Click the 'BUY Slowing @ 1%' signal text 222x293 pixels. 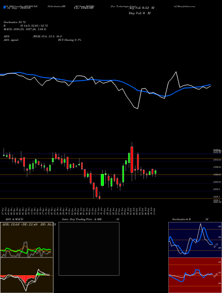point(70,40)
